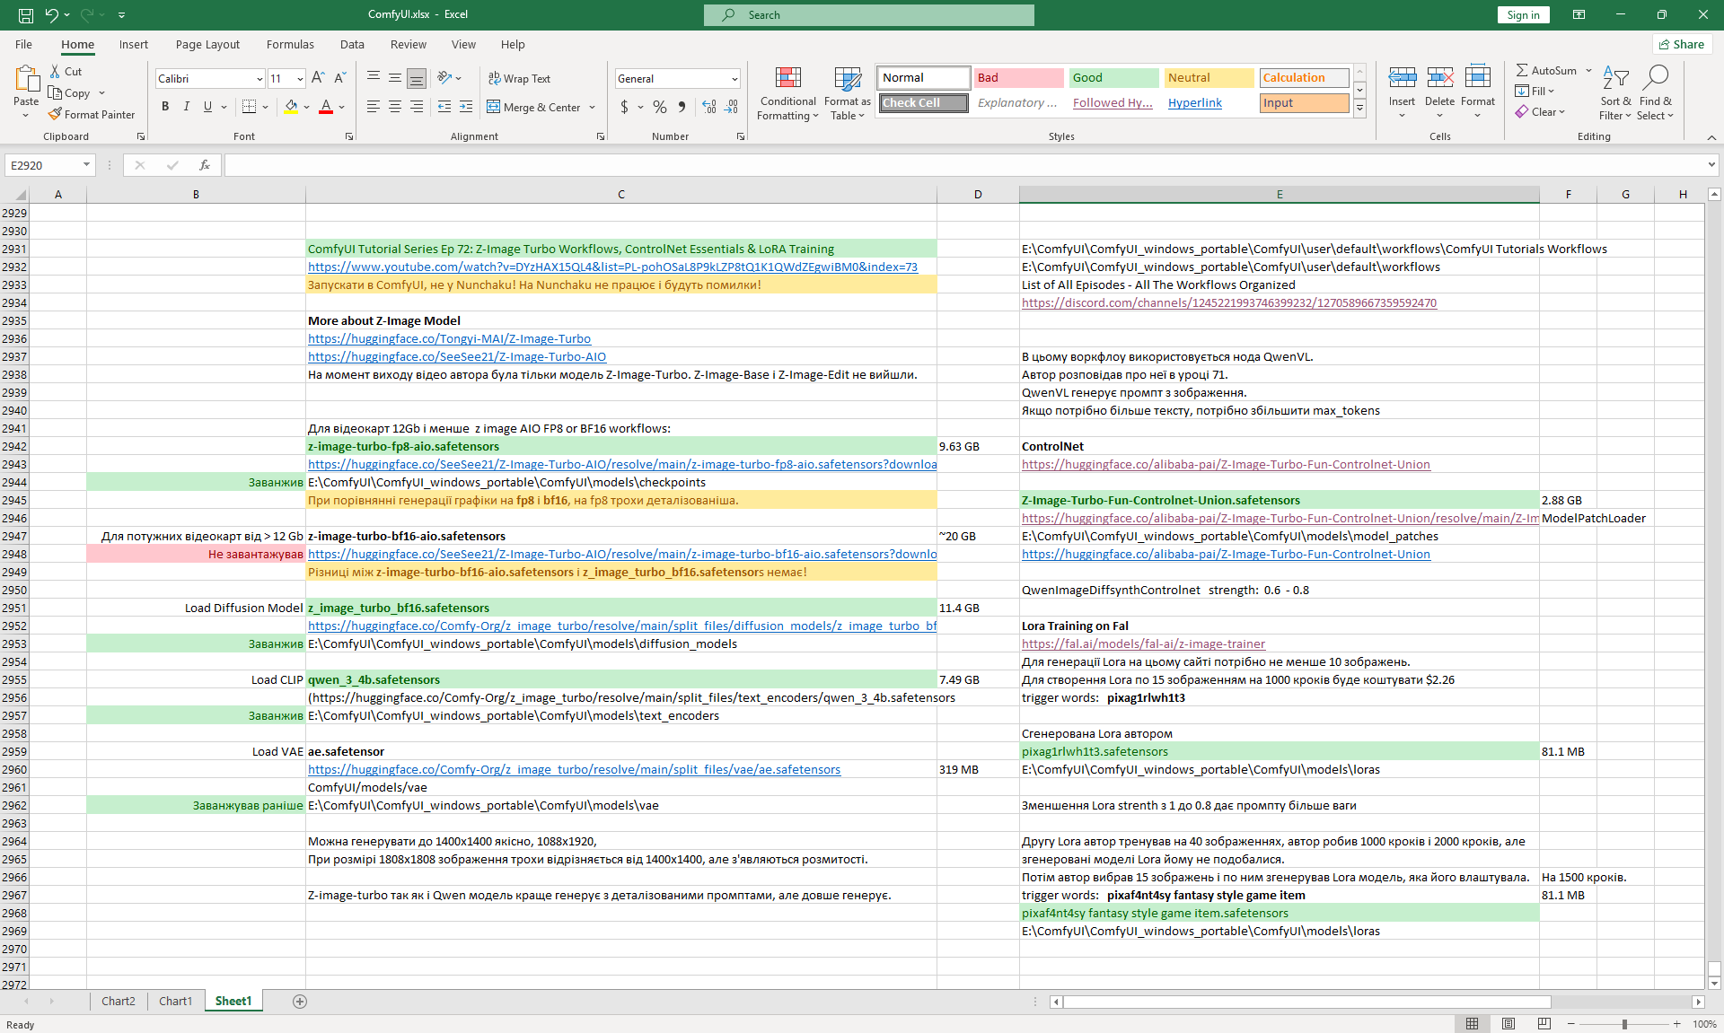This screenshot has height=1033, width=1724.
Task: Open the Formulas ribbon tab
Action: pyautogui.click(x=290, y=44)
